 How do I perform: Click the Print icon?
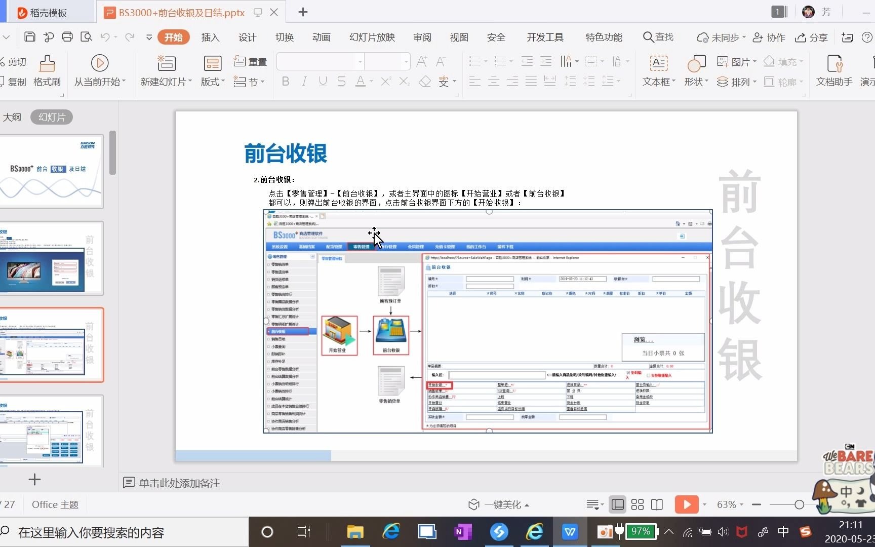pyautogui.click(x=67, y=37)
